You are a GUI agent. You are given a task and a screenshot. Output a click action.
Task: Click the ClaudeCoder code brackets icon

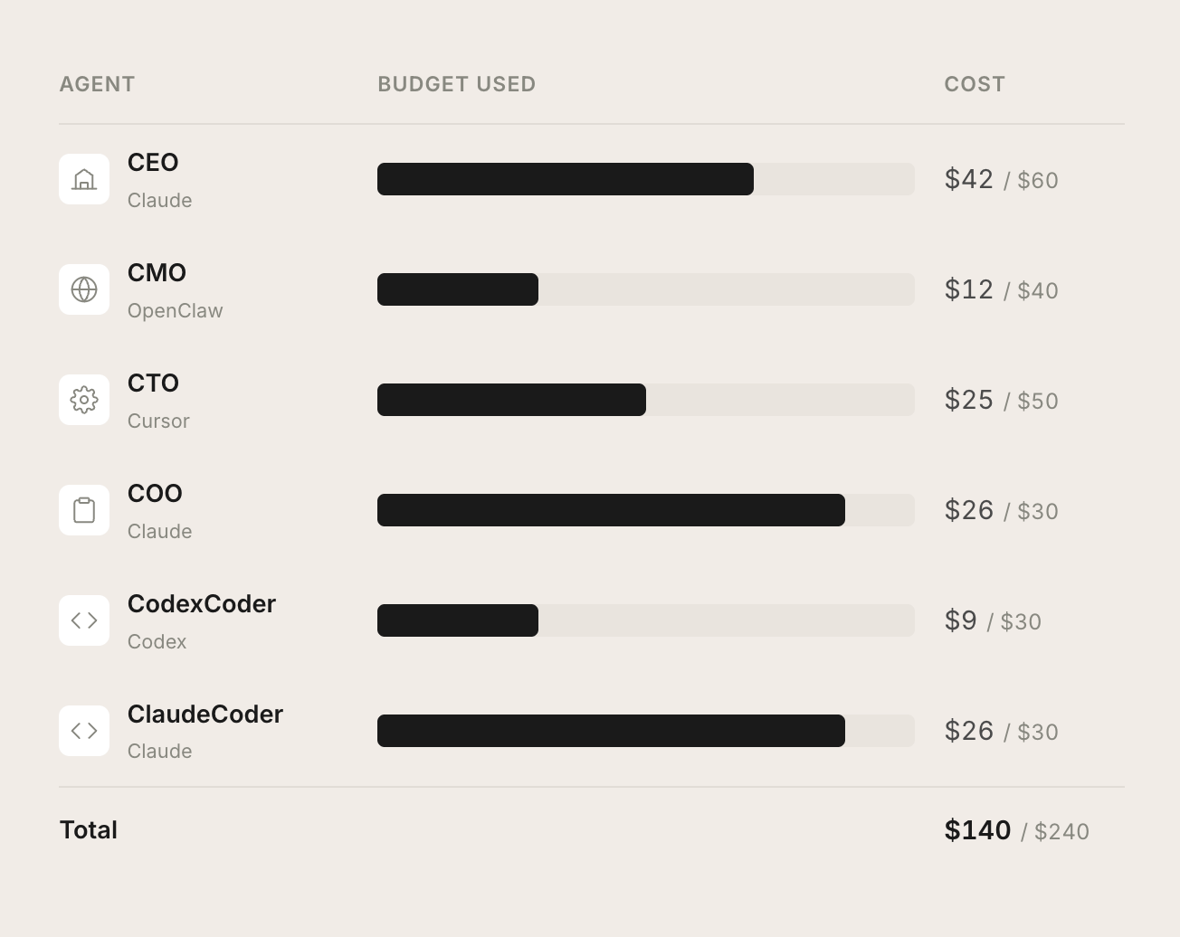coord(84,731)
